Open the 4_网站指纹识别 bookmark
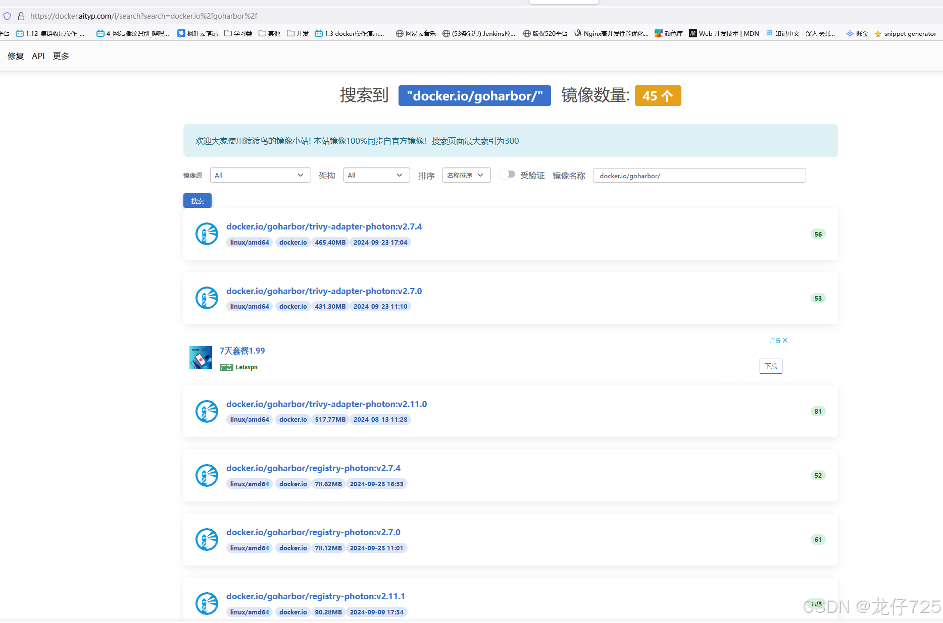The height and width of the screenshot is (623, 943). click(x=133, y=33)
